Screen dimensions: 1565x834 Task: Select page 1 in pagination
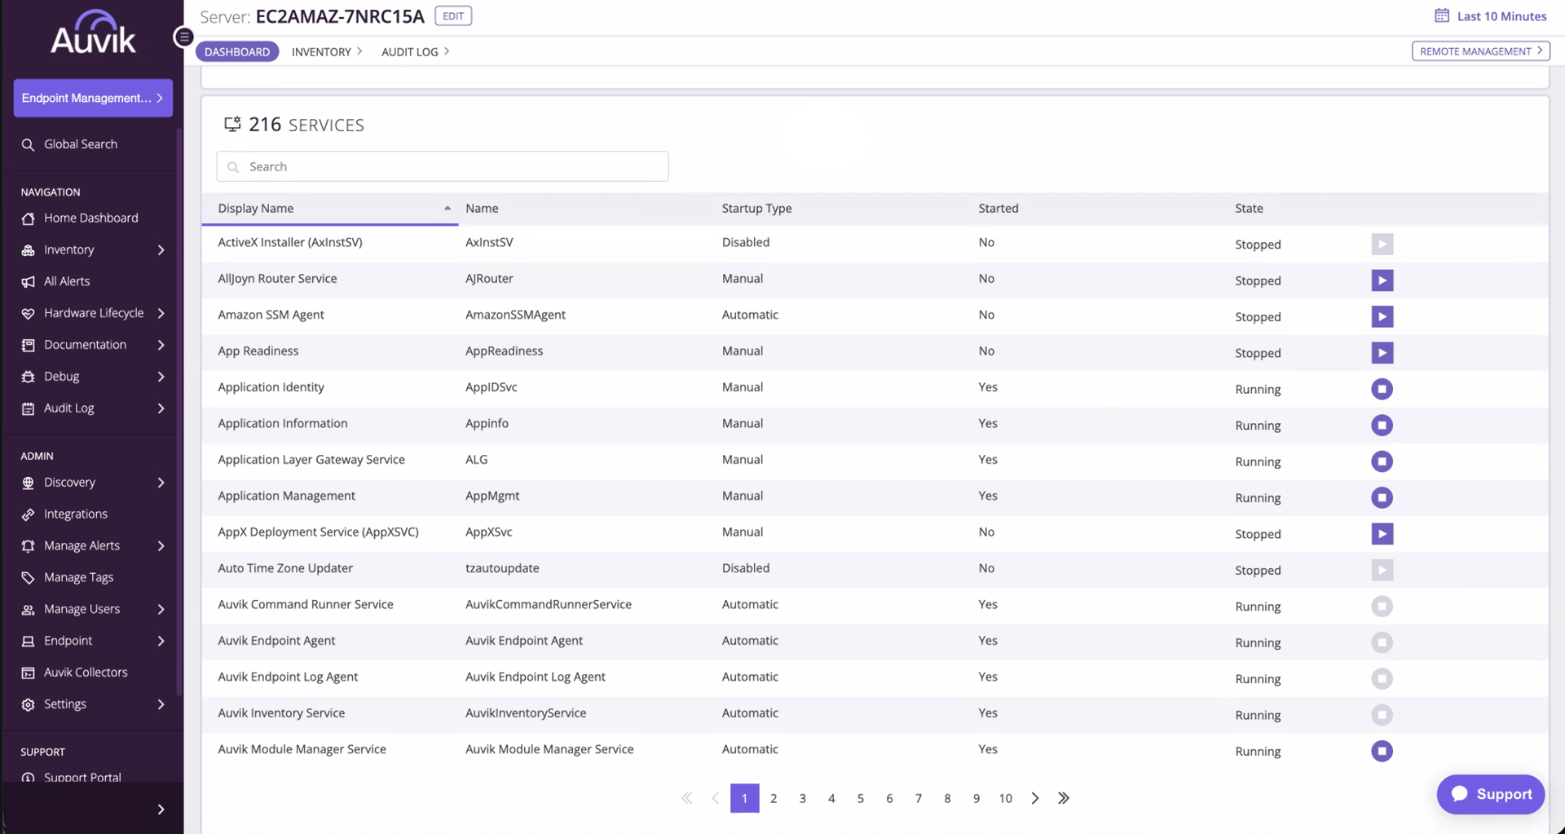click(744, 798)
